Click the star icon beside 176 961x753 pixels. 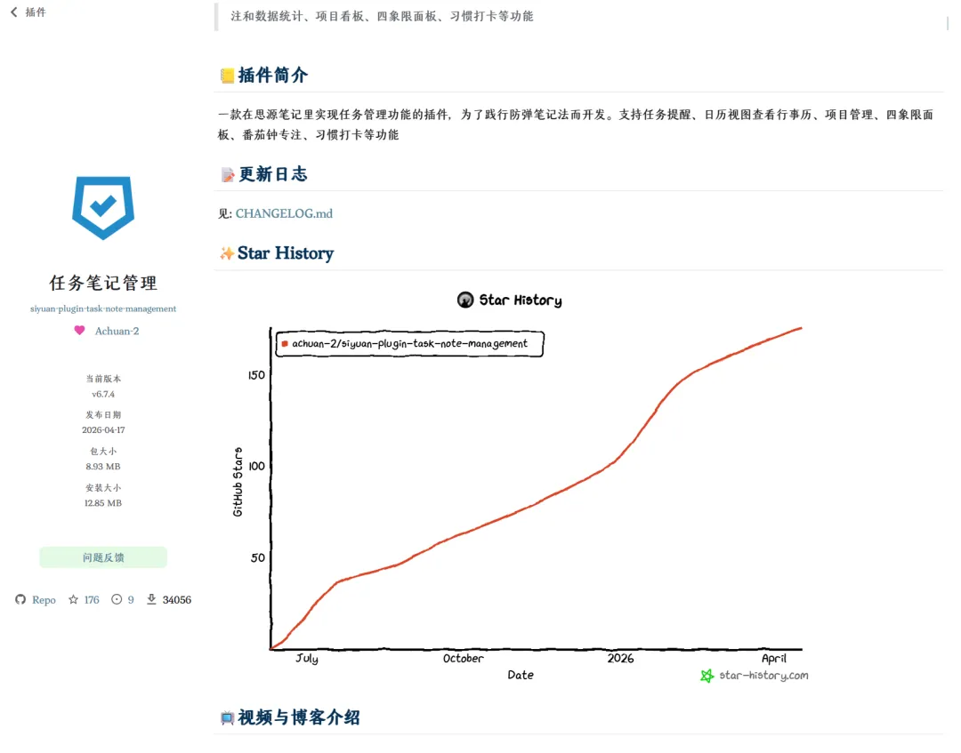point(74,599)
